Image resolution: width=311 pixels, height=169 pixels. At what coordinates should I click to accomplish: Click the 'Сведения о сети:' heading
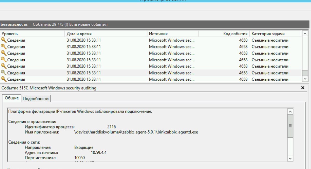coord(24,142)
